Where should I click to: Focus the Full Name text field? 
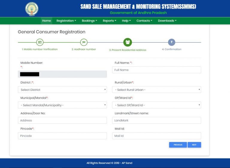pyautogui.click(x=157, y=70)
